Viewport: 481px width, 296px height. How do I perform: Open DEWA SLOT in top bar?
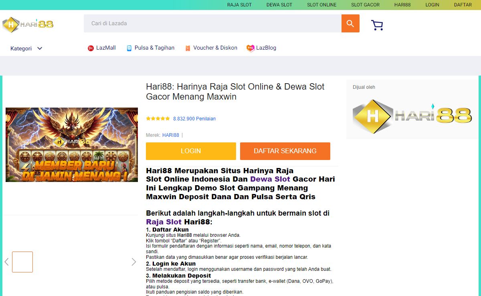(279, 5)
